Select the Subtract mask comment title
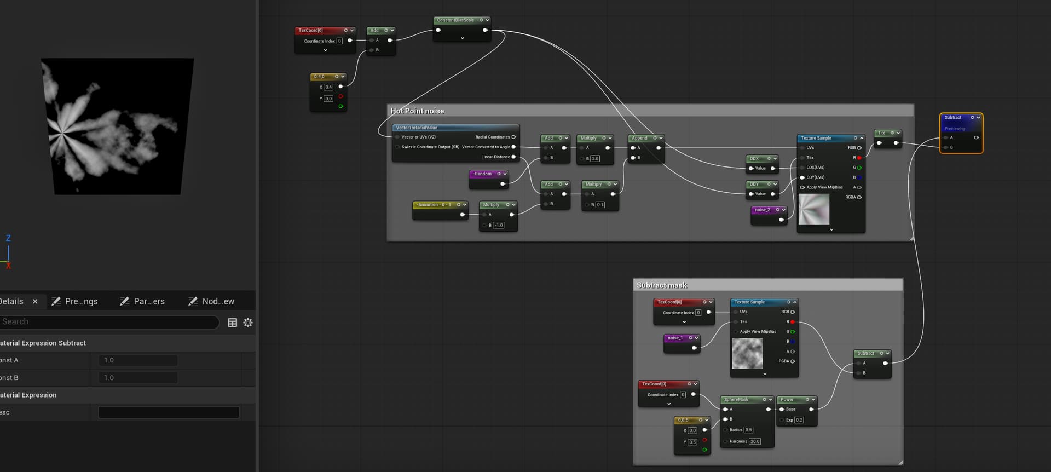Screen dimensions: 1051x472 661,285
